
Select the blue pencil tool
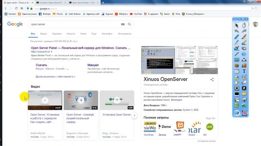[237, 36]
